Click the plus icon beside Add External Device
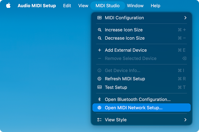The height and width of the screenshot is (132, 199). point(99,50)
